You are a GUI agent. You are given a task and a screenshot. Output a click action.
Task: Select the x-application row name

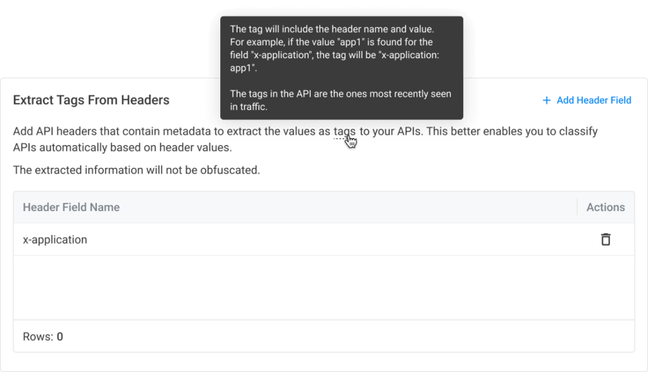click(x=55, y=240)
